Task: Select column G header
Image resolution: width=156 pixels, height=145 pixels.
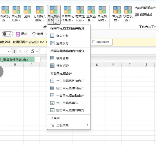Action: 97,65
